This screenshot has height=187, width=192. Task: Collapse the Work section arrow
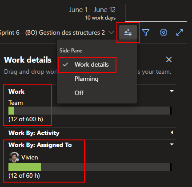click(x=172, y=91)
